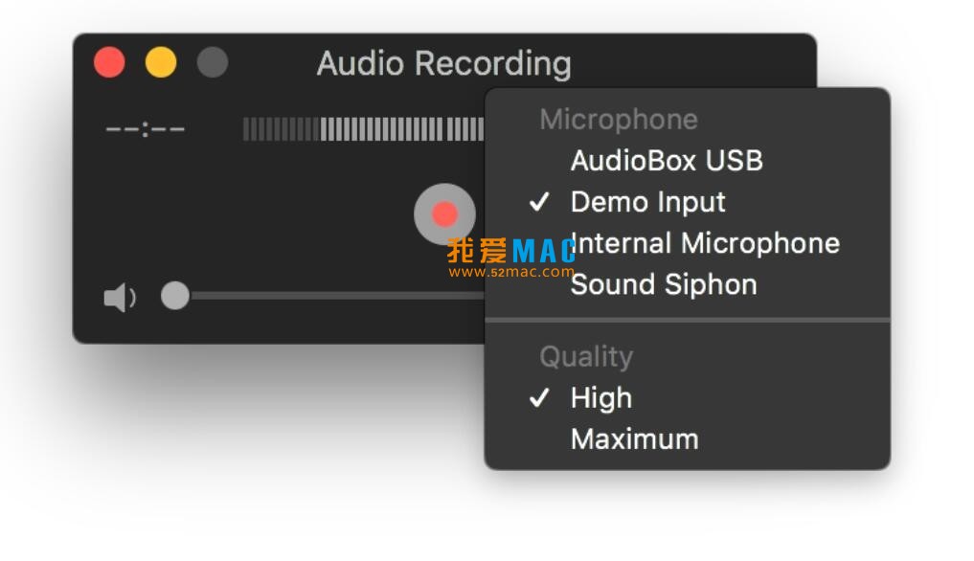Minimize window with the yellow button
Screen dimensions: 974x561
click(161, 63)
